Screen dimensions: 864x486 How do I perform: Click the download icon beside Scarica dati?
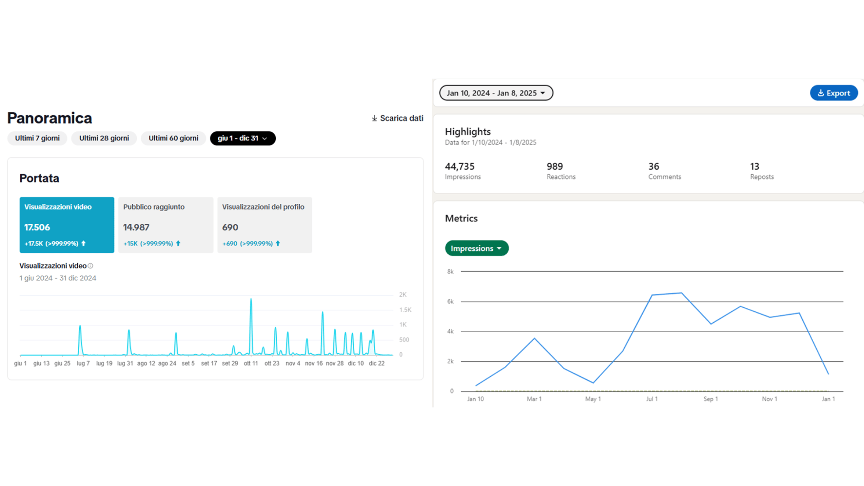(374, 118)
